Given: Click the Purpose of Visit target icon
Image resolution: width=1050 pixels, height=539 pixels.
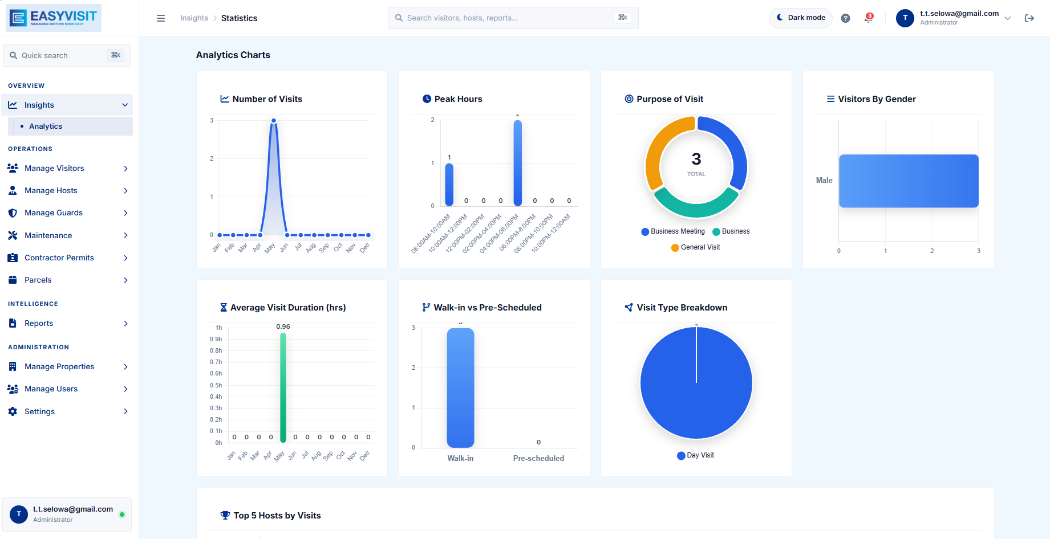Looking at the screenshot, I should coord(629,99).
